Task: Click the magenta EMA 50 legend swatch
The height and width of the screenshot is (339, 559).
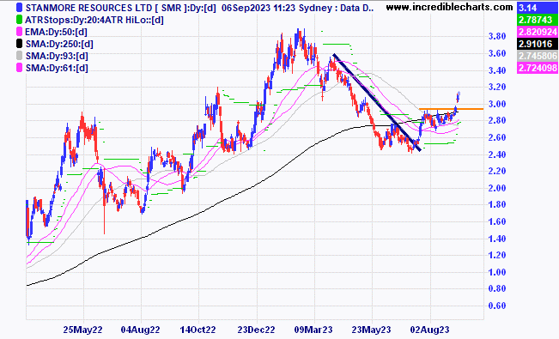Action: [x=20, y=32]
